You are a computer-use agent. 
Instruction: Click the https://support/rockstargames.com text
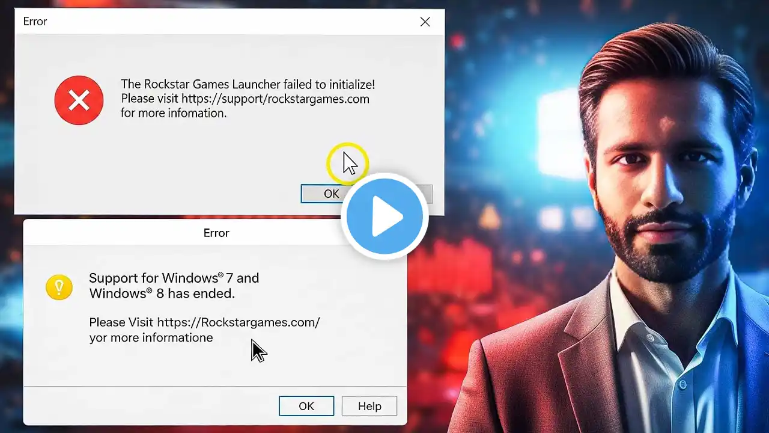point(275,99)
